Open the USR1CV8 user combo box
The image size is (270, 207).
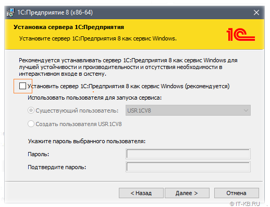pyautogui.click(x=188, y=111)
